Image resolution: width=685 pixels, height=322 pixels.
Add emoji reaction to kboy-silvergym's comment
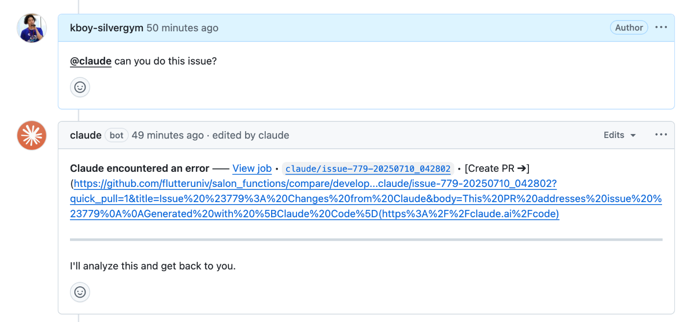coord(80,87)
